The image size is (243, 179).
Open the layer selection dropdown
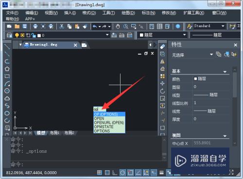click(x=107, y=35)
